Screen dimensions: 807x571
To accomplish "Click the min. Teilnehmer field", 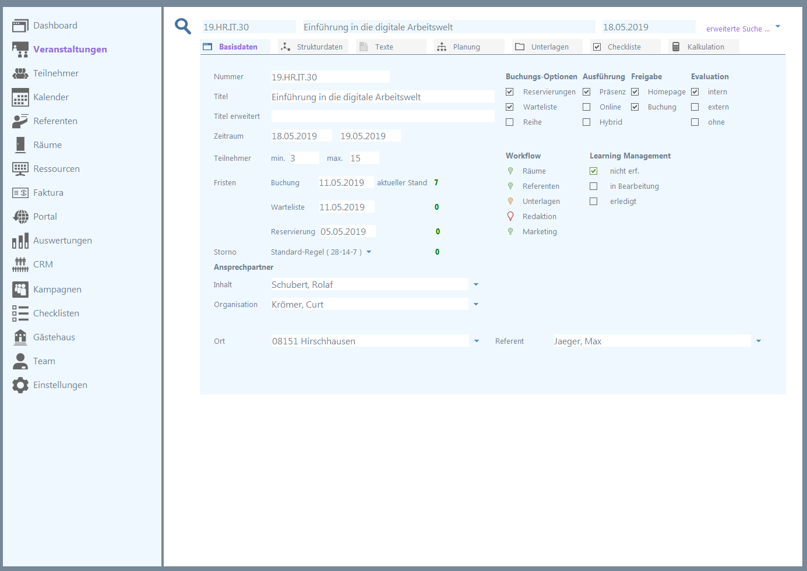I will [304, 158].
